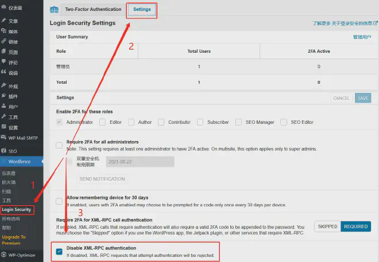Click the 文章 posts pin icon
The width and height of the screenshot is (379, 262).
4,21
